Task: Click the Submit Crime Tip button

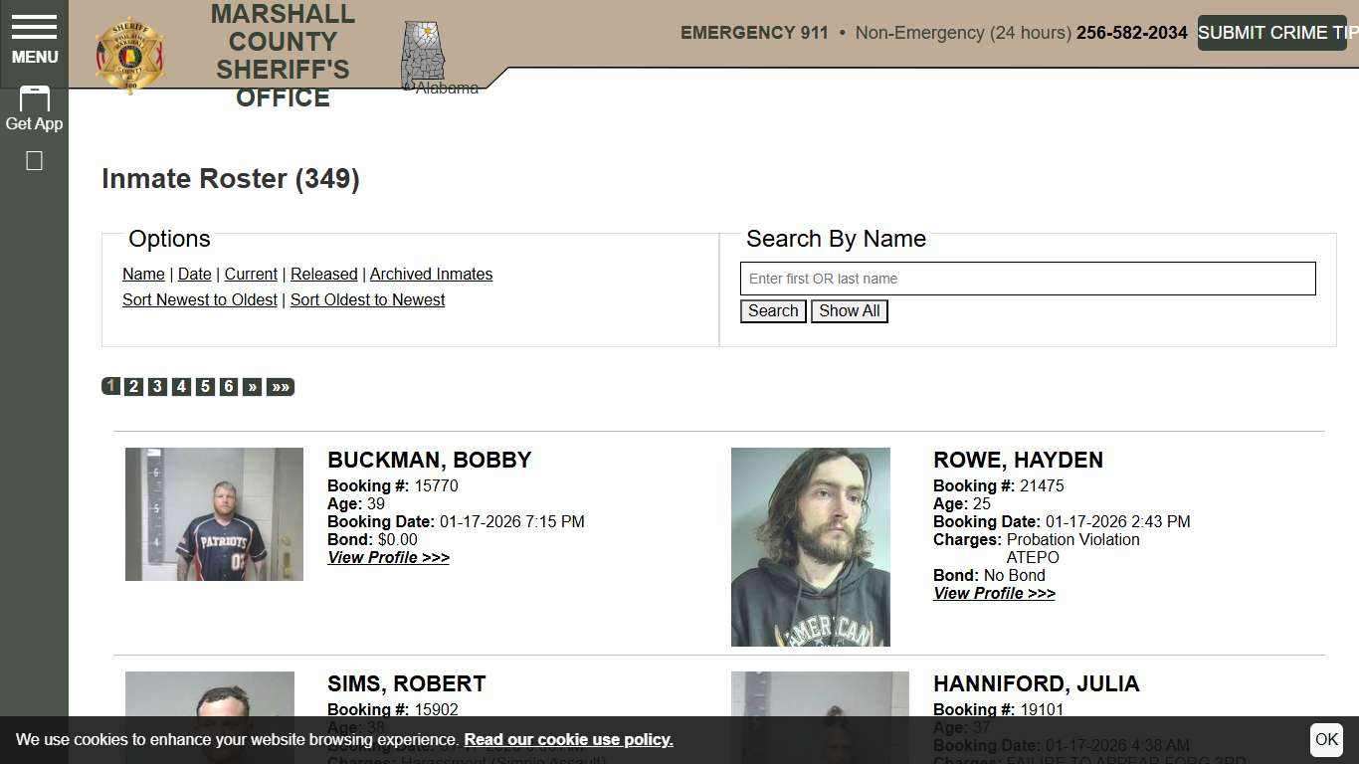Action: (x=1273, y=33)
